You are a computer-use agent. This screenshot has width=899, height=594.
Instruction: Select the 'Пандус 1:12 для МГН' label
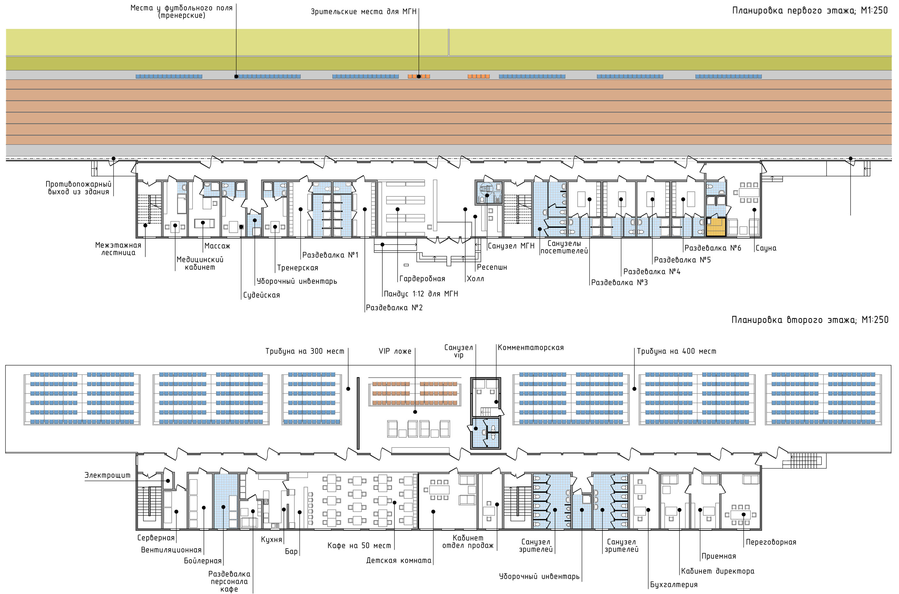coord(421,294)
